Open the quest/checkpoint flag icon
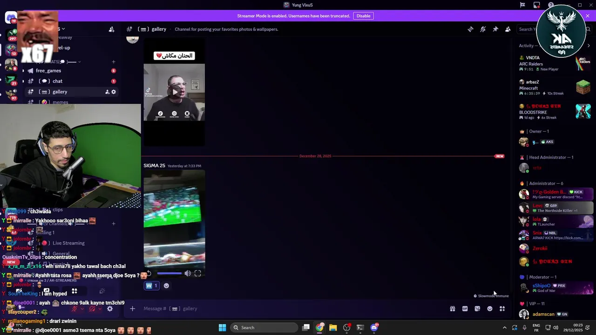Screen dimensions: 596x335 (522, 5)
